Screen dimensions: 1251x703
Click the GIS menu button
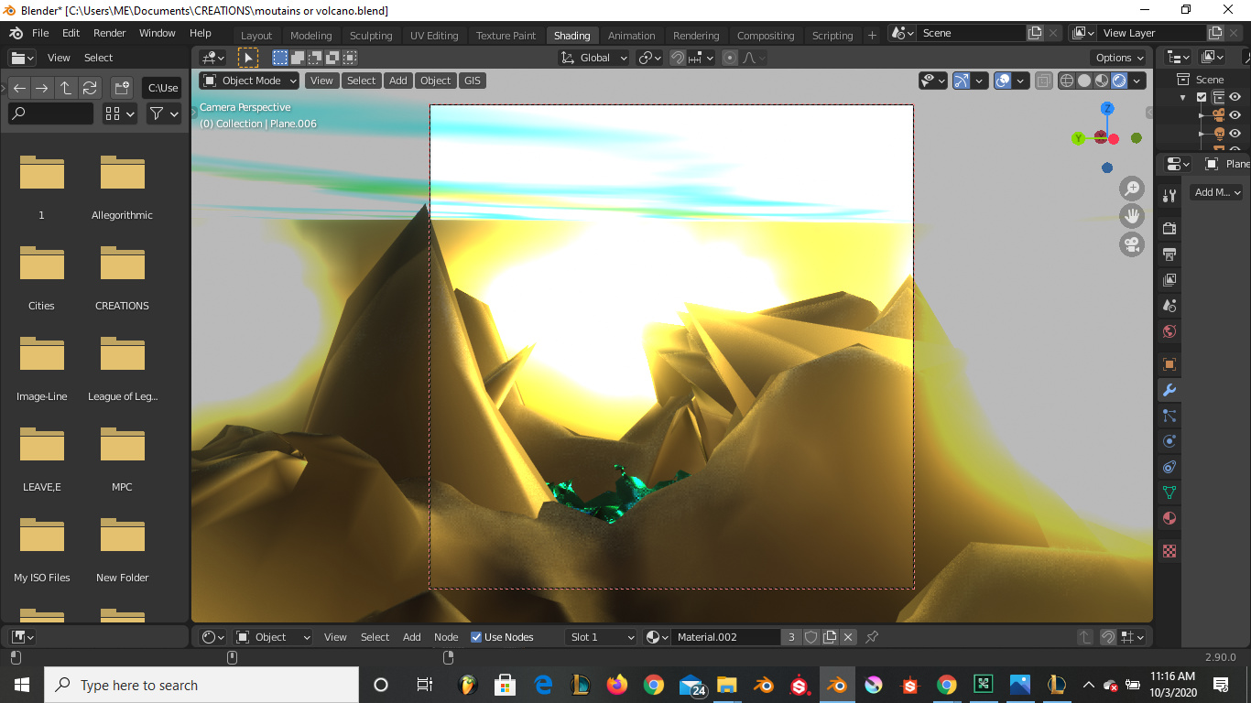(x=472, y=81)
